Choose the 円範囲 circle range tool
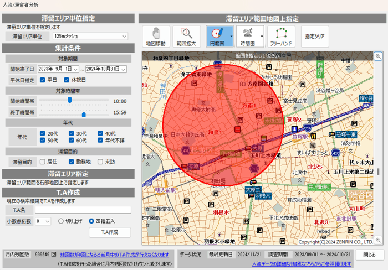Viewport: 388px width, 270px height. [217, 36]
